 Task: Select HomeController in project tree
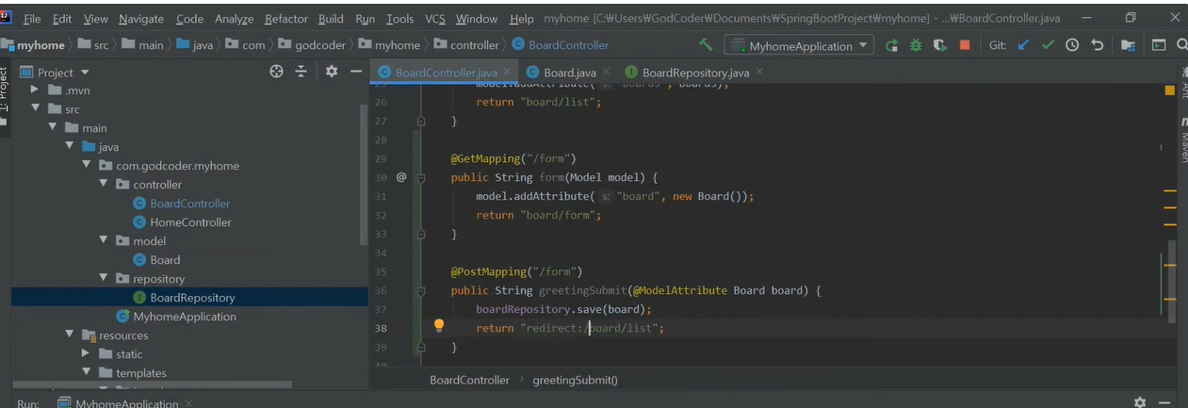click(x=190, y=222)
